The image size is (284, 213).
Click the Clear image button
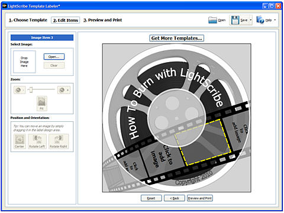pyautogui.click(x=54, y=65)
